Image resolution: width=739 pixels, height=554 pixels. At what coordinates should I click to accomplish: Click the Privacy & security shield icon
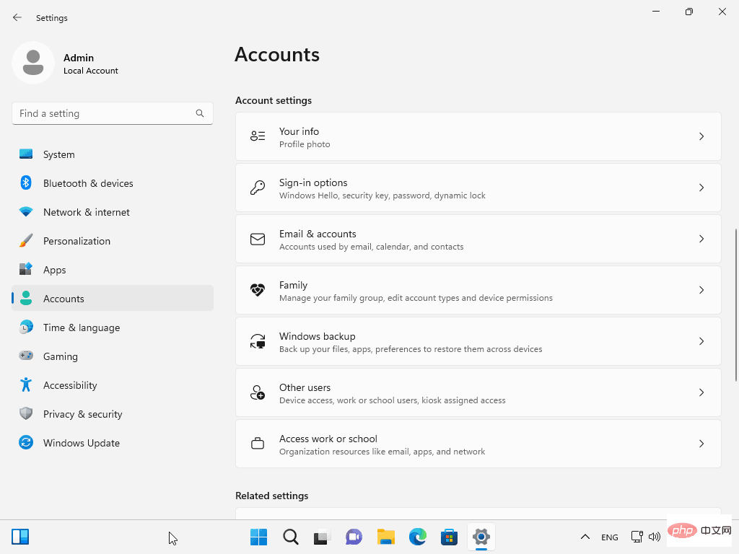point(26,413)
